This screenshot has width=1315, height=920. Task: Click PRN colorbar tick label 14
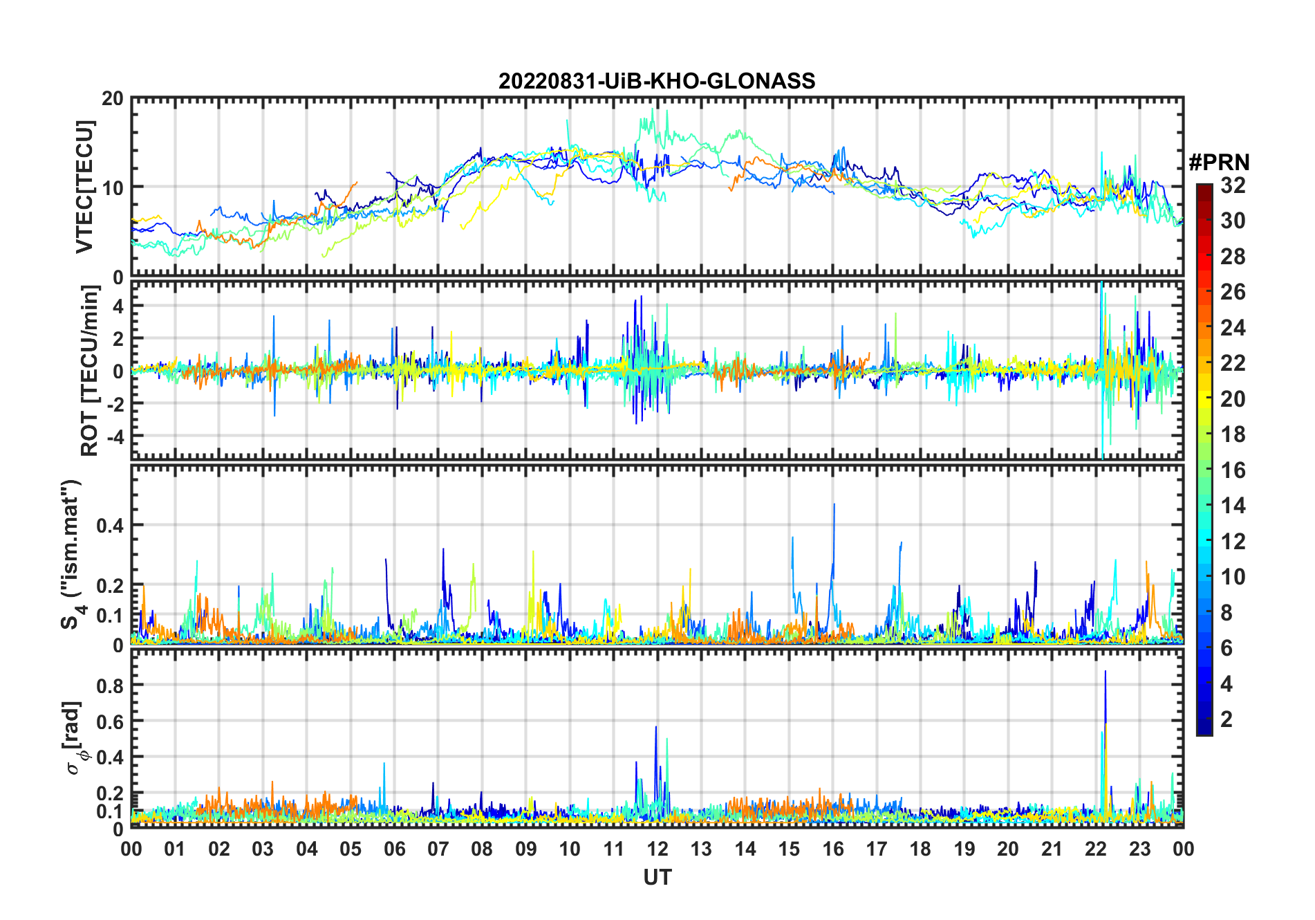click(1233, 506)
